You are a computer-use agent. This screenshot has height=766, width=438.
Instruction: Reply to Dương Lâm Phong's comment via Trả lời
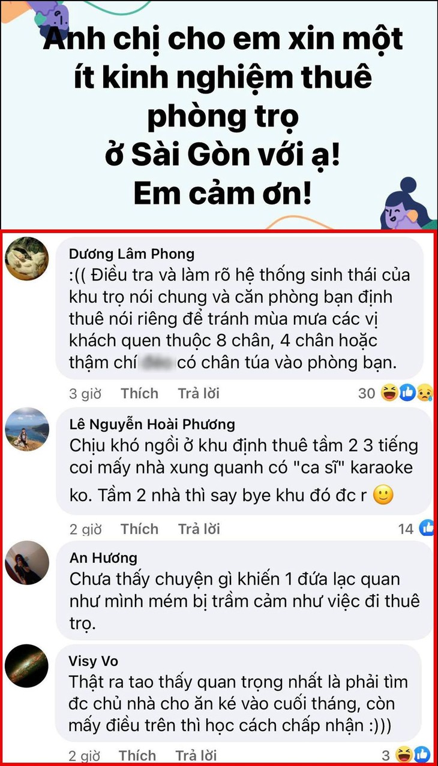(199, 394)
